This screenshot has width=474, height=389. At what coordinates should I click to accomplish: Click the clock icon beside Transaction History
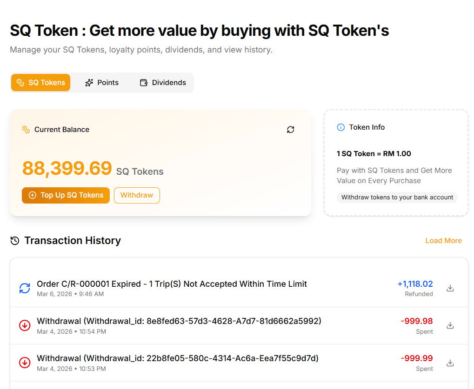coord(14,240)
